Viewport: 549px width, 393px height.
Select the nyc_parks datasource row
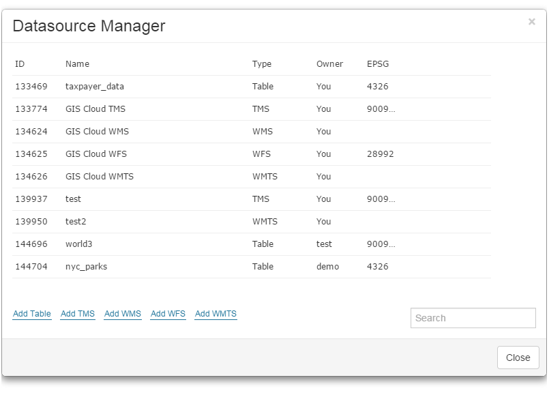[x=205, y=266]
